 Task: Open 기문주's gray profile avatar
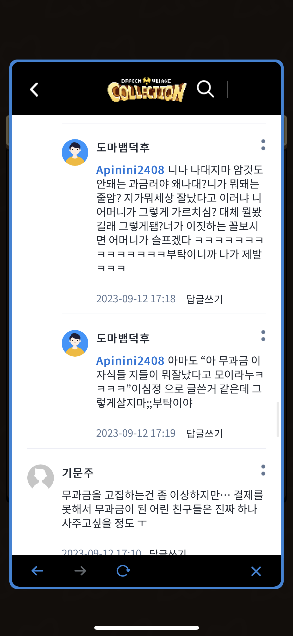click(x=41, y=478)
